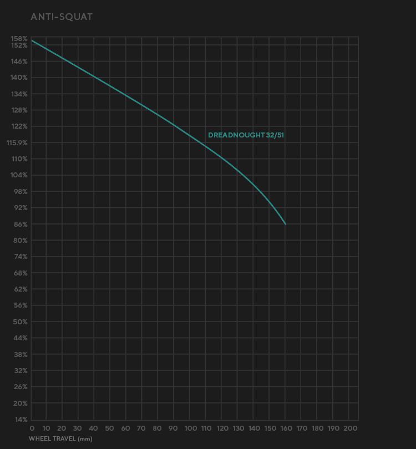Click the ANTI-SQUAT chart title
This screenshot has width=416, height=449.
click(x=62, y=17)
